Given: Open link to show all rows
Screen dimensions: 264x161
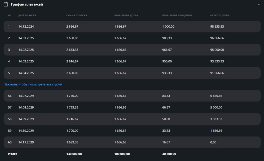Looking at the screenshot, I should [x=33, y=84].
